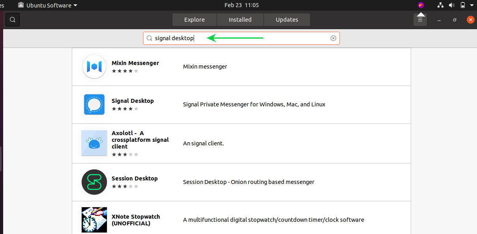Switch to the Explore tab

195,20
